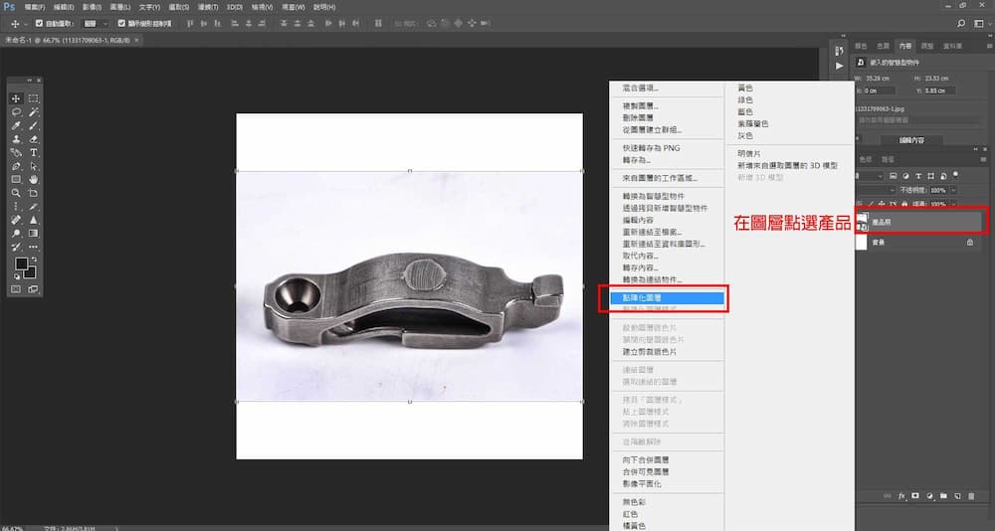Click the Y position input field
This screenshot has width=995, height=531.
point(940,90)
